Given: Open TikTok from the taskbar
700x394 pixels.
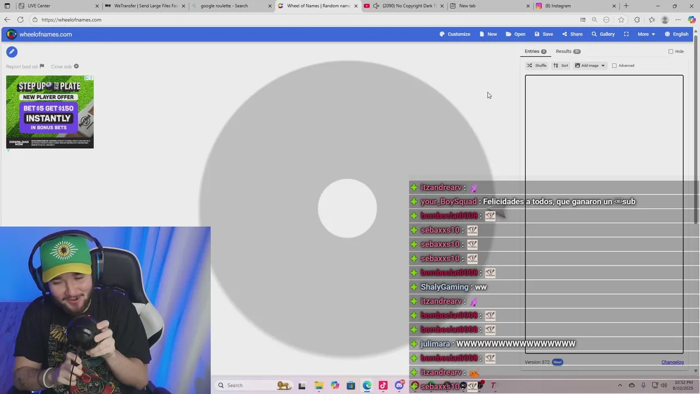Looking at the screenshot, I should (x=383, y=386).
